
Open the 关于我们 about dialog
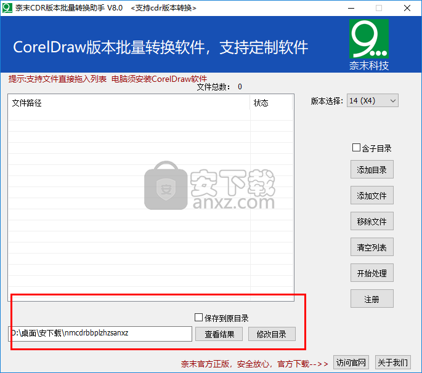tap(391, 362)
